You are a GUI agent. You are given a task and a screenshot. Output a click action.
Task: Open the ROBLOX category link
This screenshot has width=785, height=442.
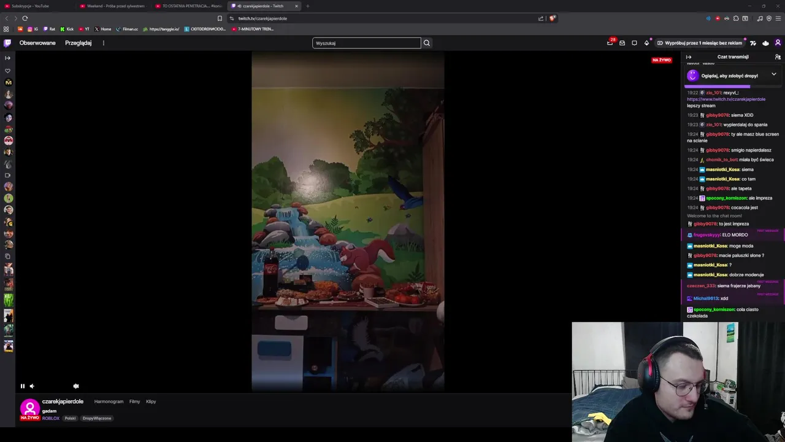coord(51,418)
